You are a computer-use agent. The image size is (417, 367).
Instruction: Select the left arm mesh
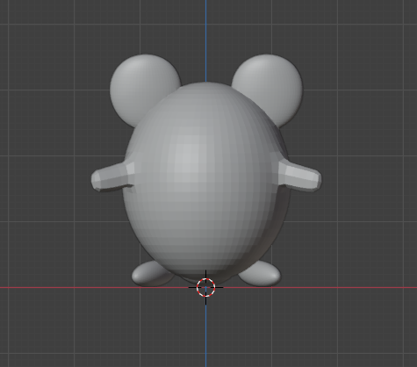112,177
